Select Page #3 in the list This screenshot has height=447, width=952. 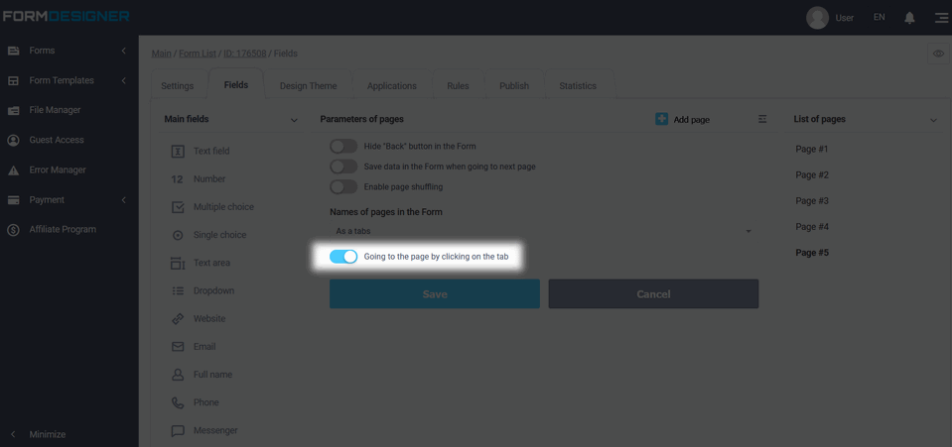coord(812,201)
